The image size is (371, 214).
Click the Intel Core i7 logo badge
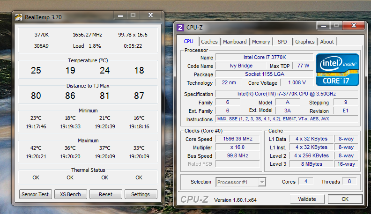pyautogui.click(x=337, y=70)
